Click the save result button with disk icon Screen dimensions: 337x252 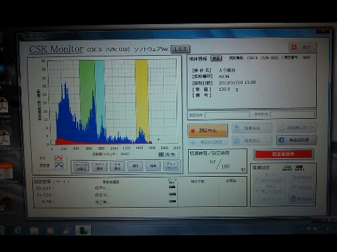(x=252, y=128)
